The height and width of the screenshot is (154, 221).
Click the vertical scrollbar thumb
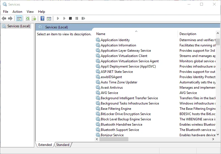point(218,42)
